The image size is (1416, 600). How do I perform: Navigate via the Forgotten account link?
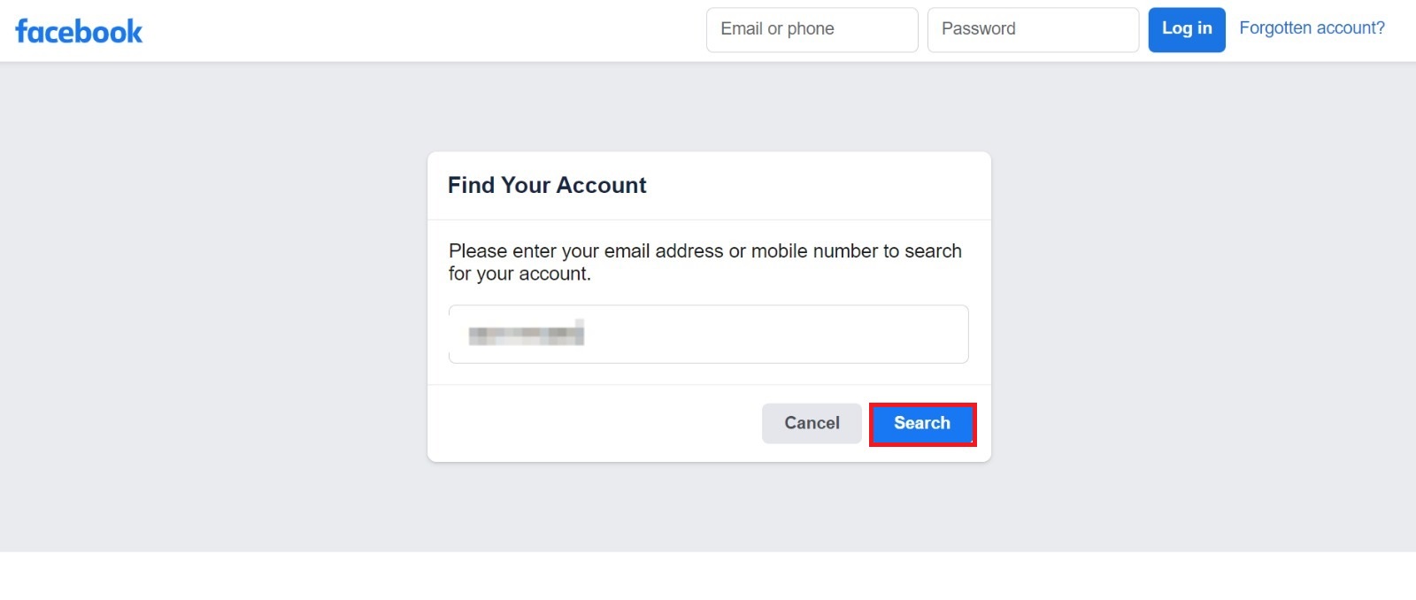(x=1312, y=27)
